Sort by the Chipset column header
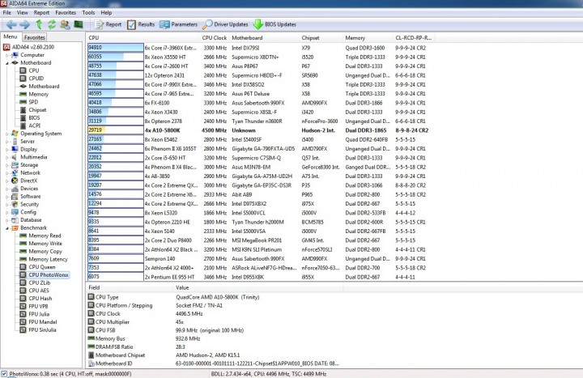 (x=321, y=38)
